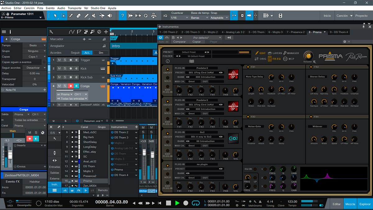Add a new track with plus icon

pos(106,31)
